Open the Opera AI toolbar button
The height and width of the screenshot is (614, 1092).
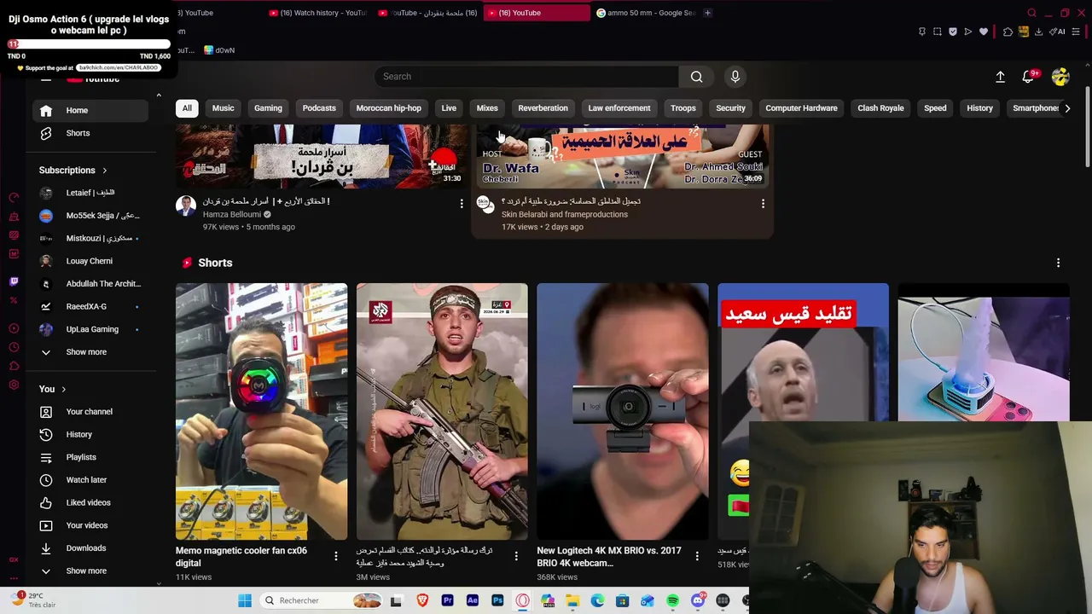coord(1058,32)
